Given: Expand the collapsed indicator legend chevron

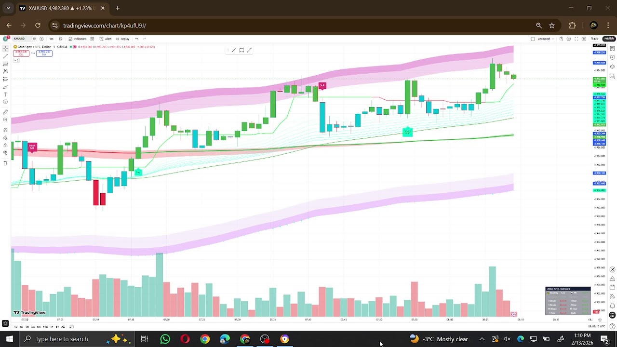Looking at the screenshot, I should [16, 60].
